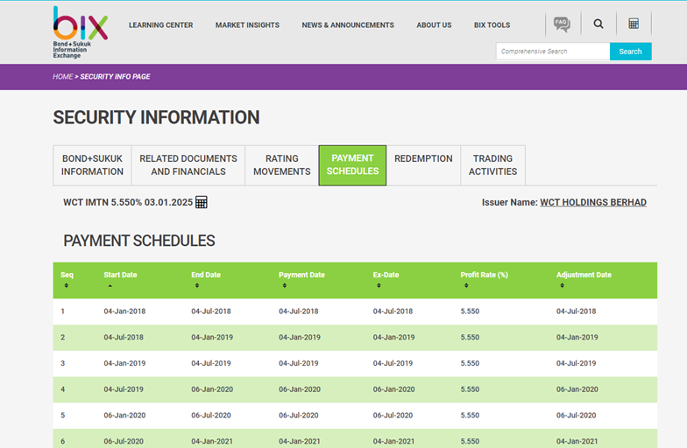This screenshot has width=687, height=448.
Task: Sort by Payment Date arrows
Action: tap(284, 285)
